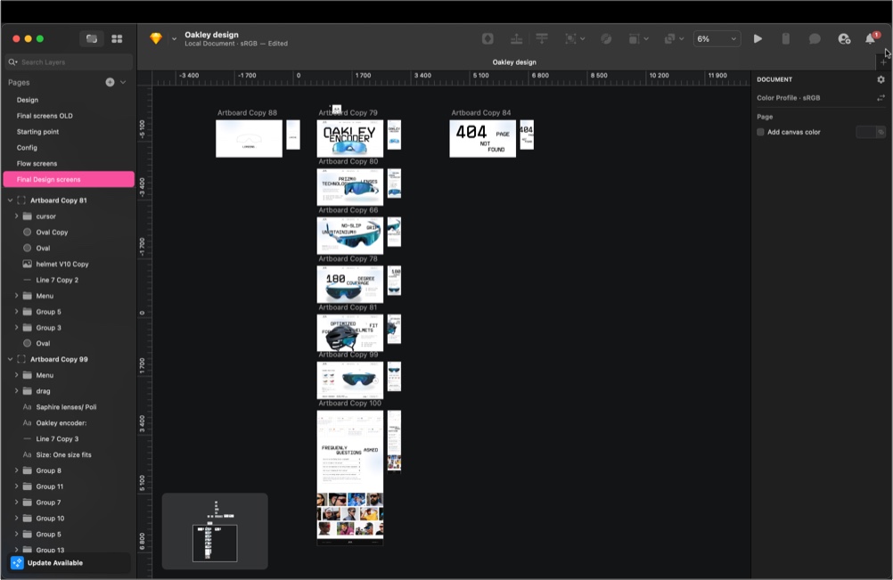Expand the drag layer group
893x580 pixels.
16,391
